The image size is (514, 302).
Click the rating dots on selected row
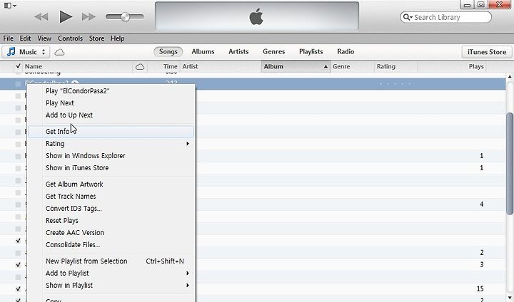point(395,84)
